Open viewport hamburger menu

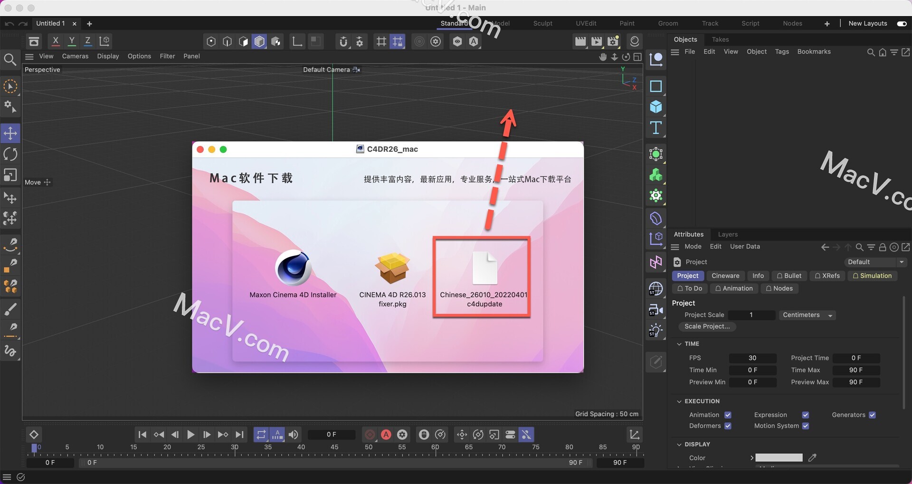pyautogui.click(x=29, y=56)
